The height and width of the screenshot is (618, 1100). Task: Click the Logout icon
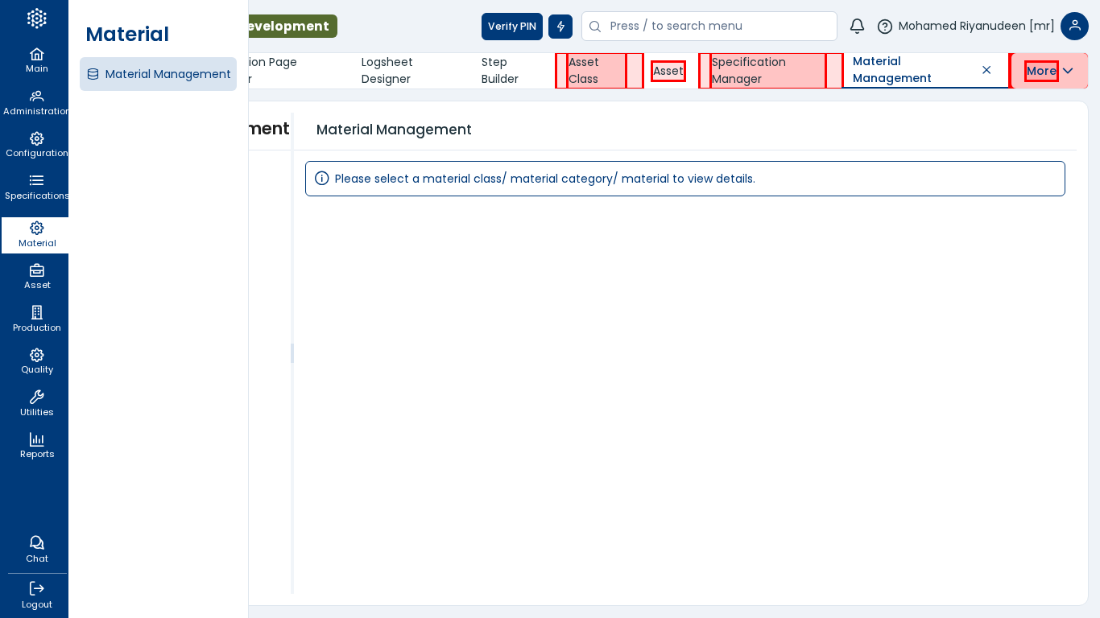36,595
